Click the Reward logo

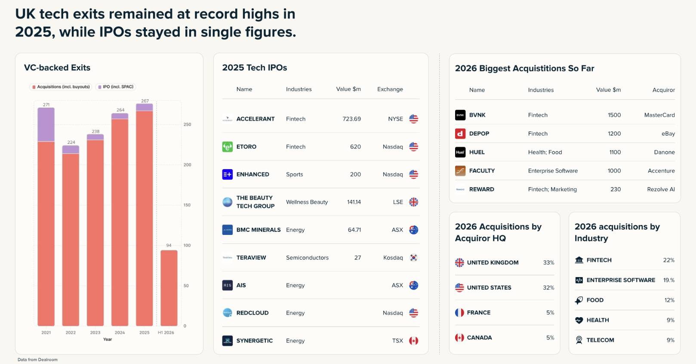point(460,189)
